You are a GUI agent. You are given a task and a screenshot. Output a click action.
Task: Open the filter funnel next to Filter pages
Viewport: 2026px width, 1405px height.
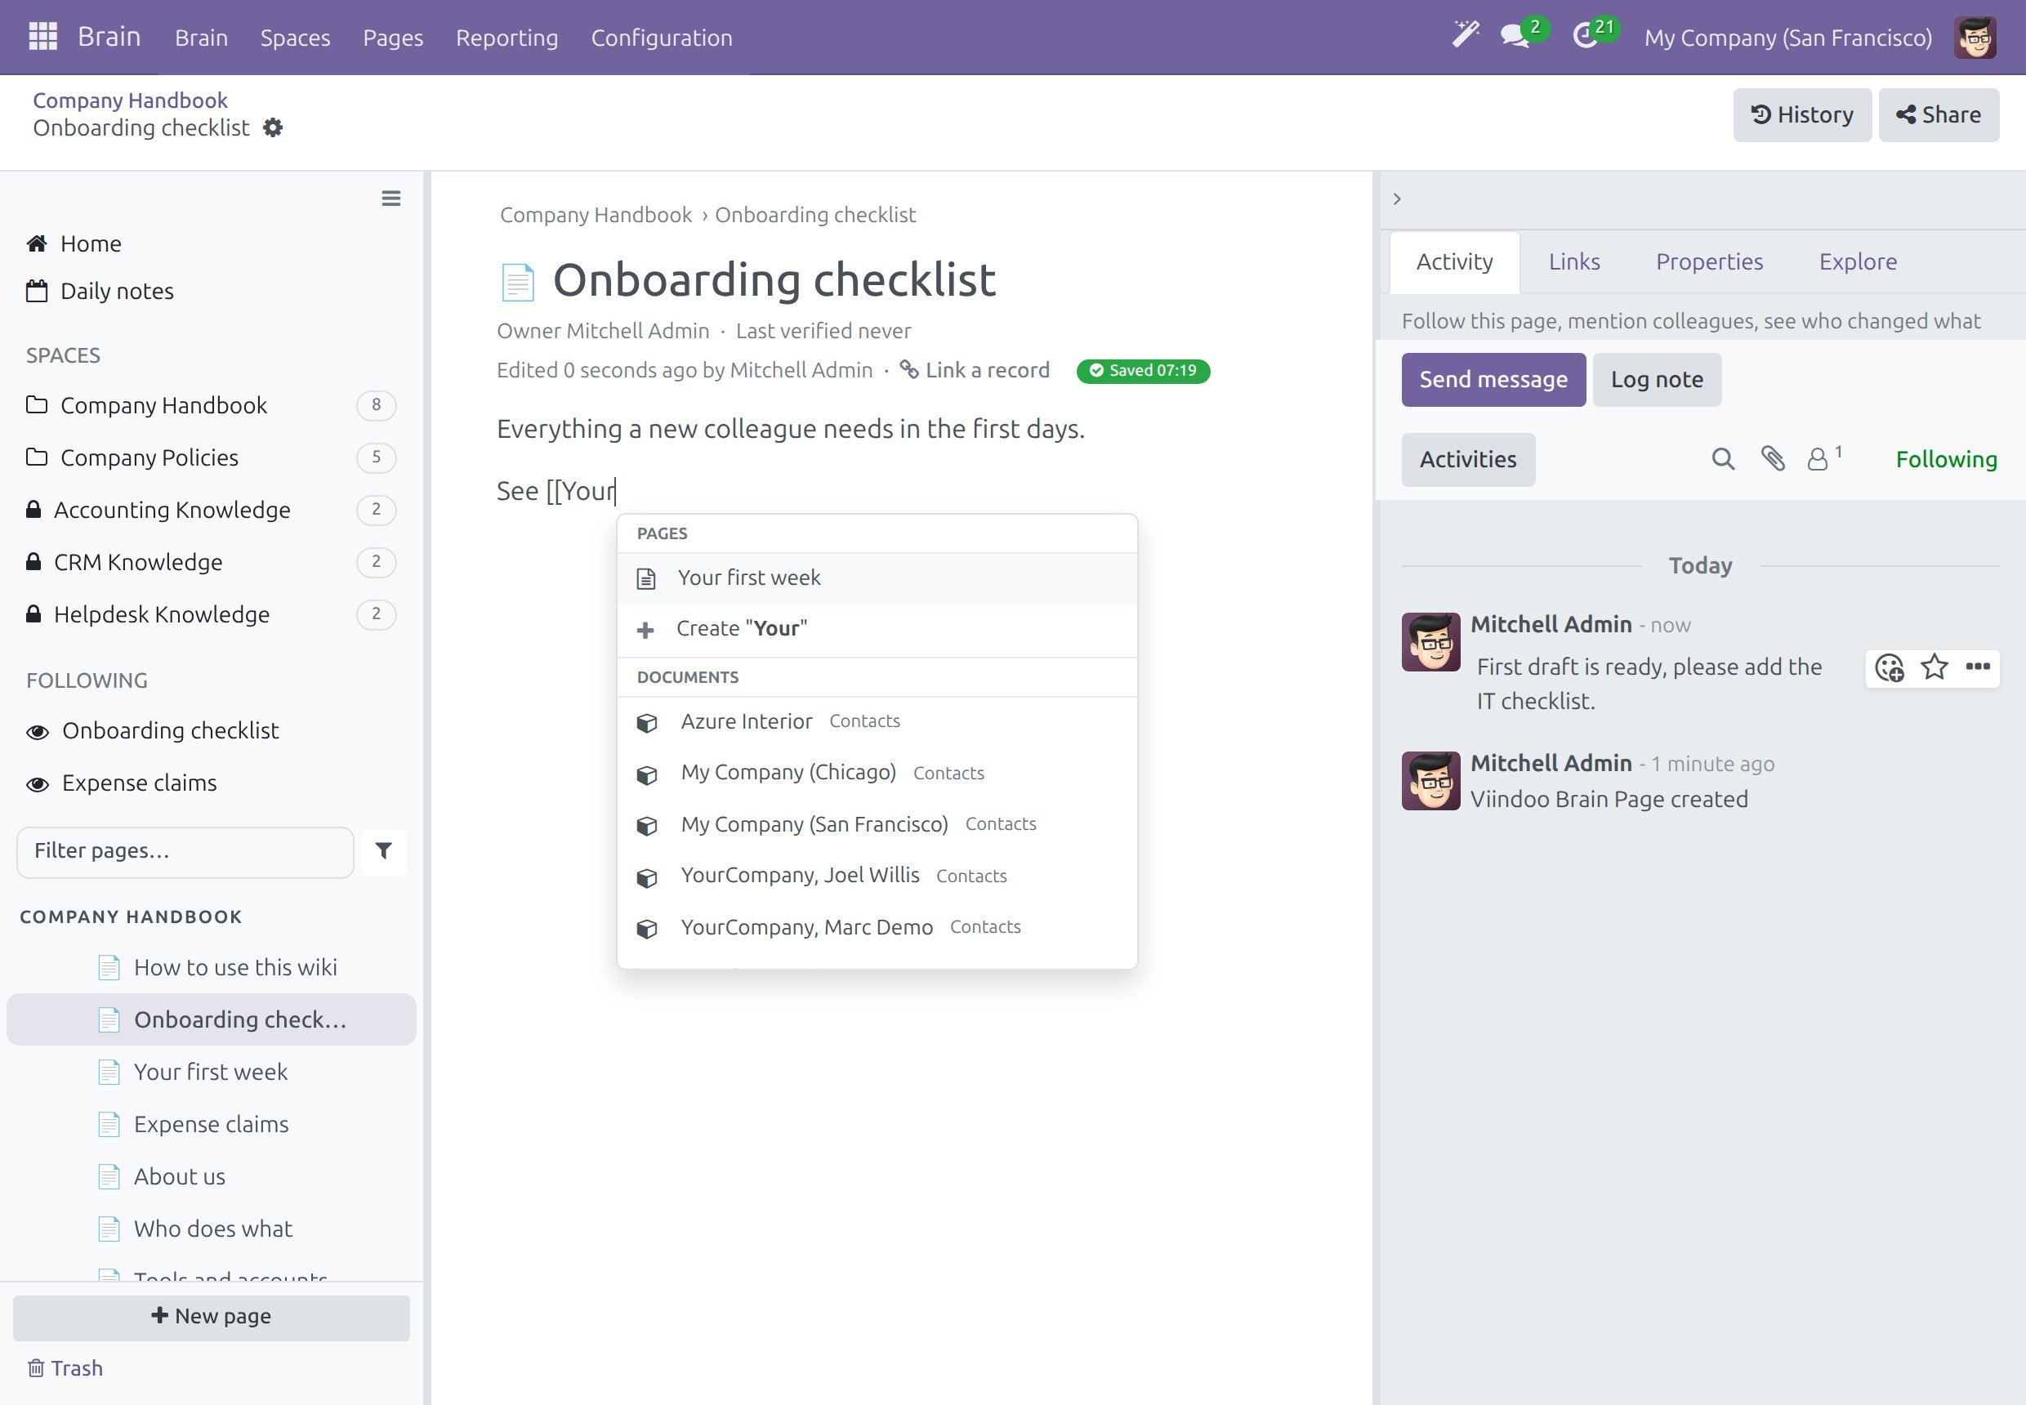pyautogui.click(x=384, y=851)
